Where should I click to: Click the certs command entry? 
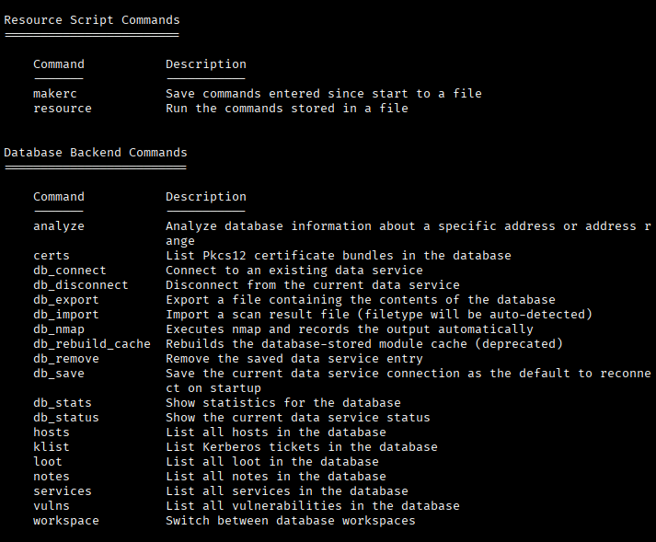point(52,256)
